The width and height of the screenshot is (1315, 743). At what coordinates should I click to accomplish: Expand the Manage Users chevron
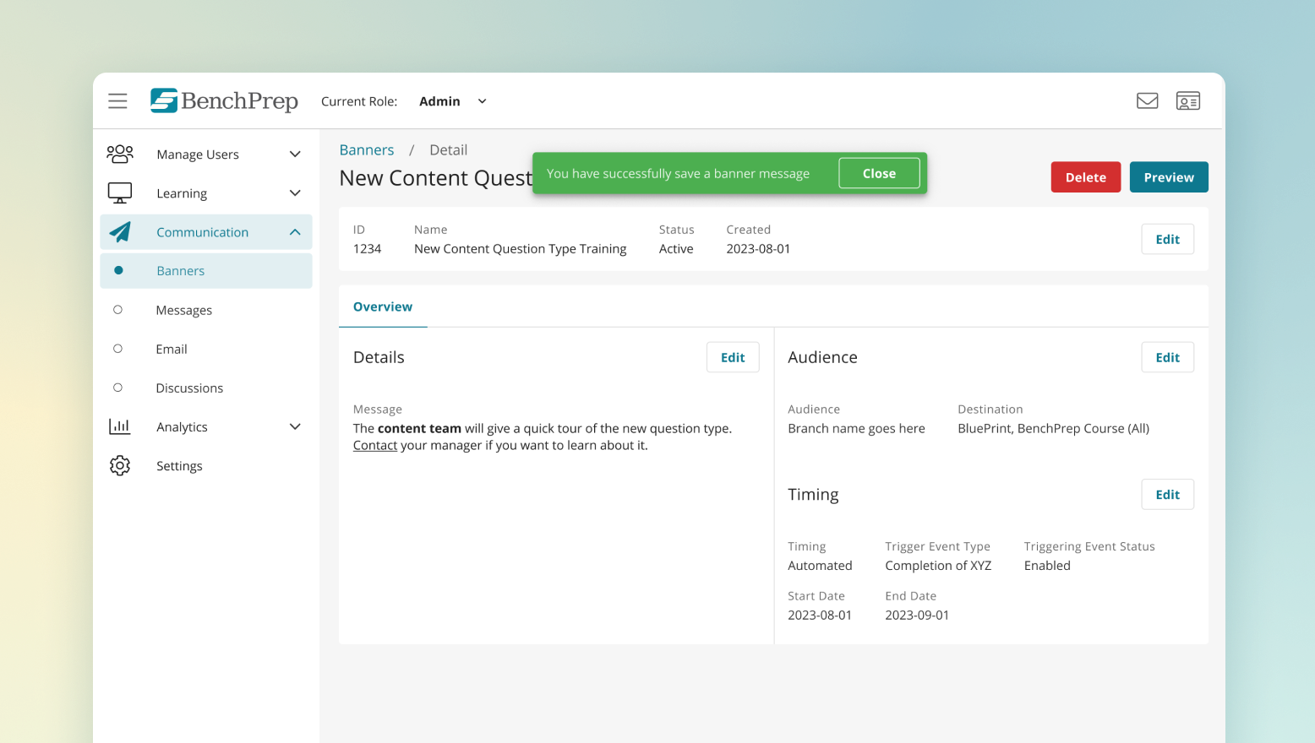[x=295, y=155]
